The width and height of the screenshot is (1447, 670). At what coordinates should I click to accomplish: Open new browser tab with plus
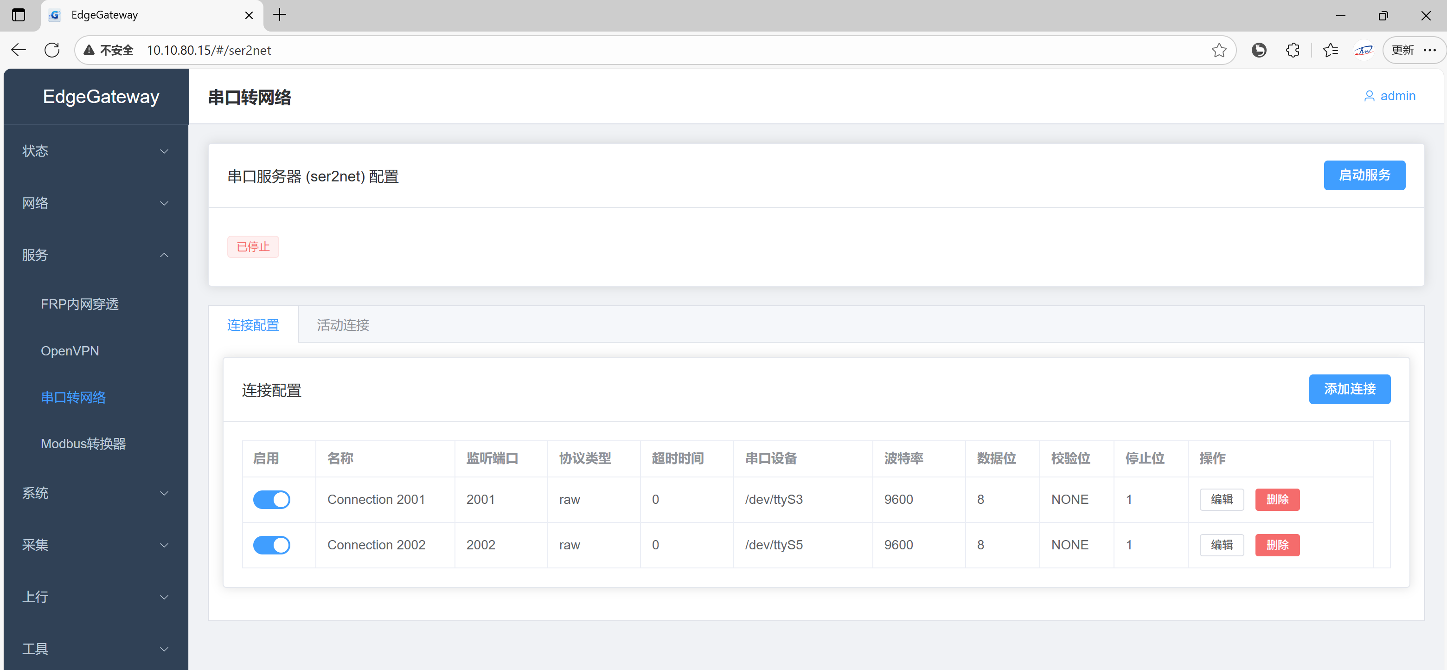279,15
